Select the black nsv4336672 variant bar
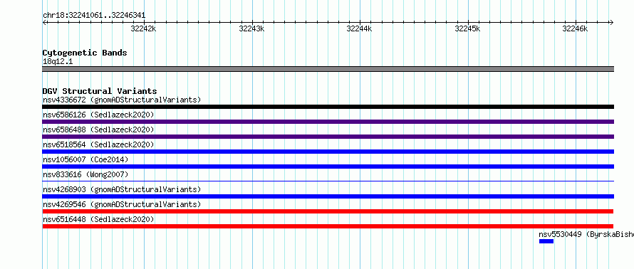The width and height of the screenshot is (634, 269). tap(328, 107)
